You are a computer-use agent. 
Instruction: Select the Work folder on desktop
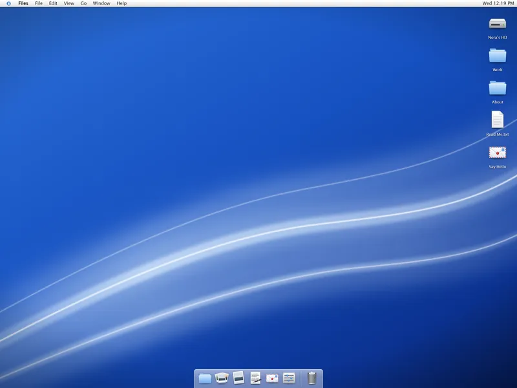coord(497,56)
